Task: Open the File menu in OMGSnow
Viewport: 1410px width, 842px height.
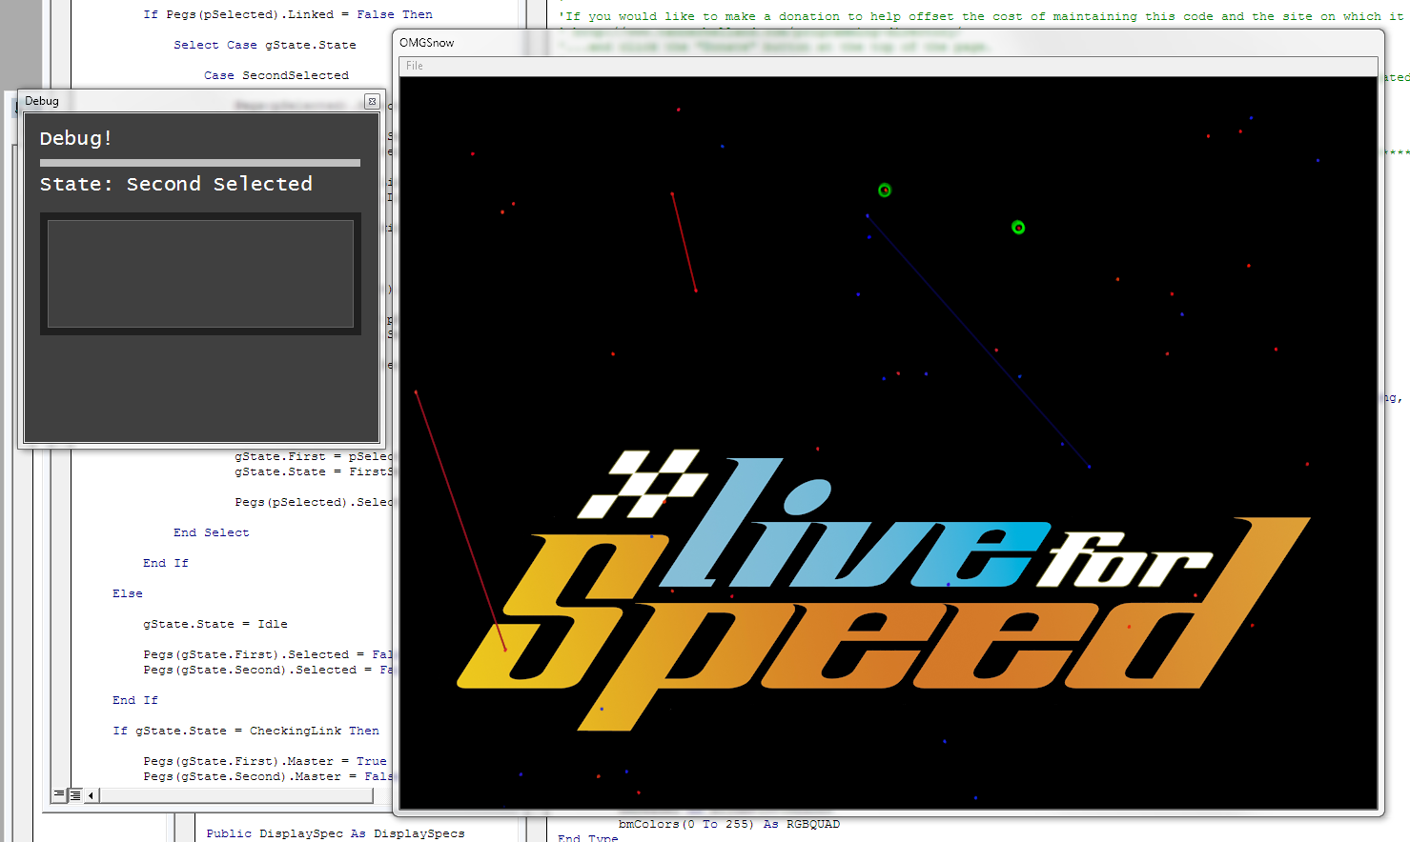Action: [415, 66]
